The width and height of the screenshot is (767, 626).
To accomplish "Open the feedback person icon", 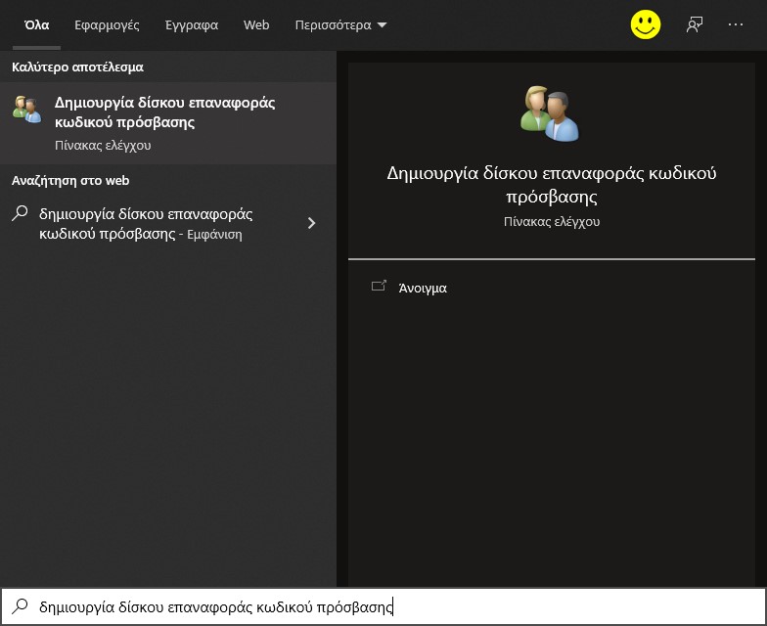I will pyautogui.click(x=695, y=24).
